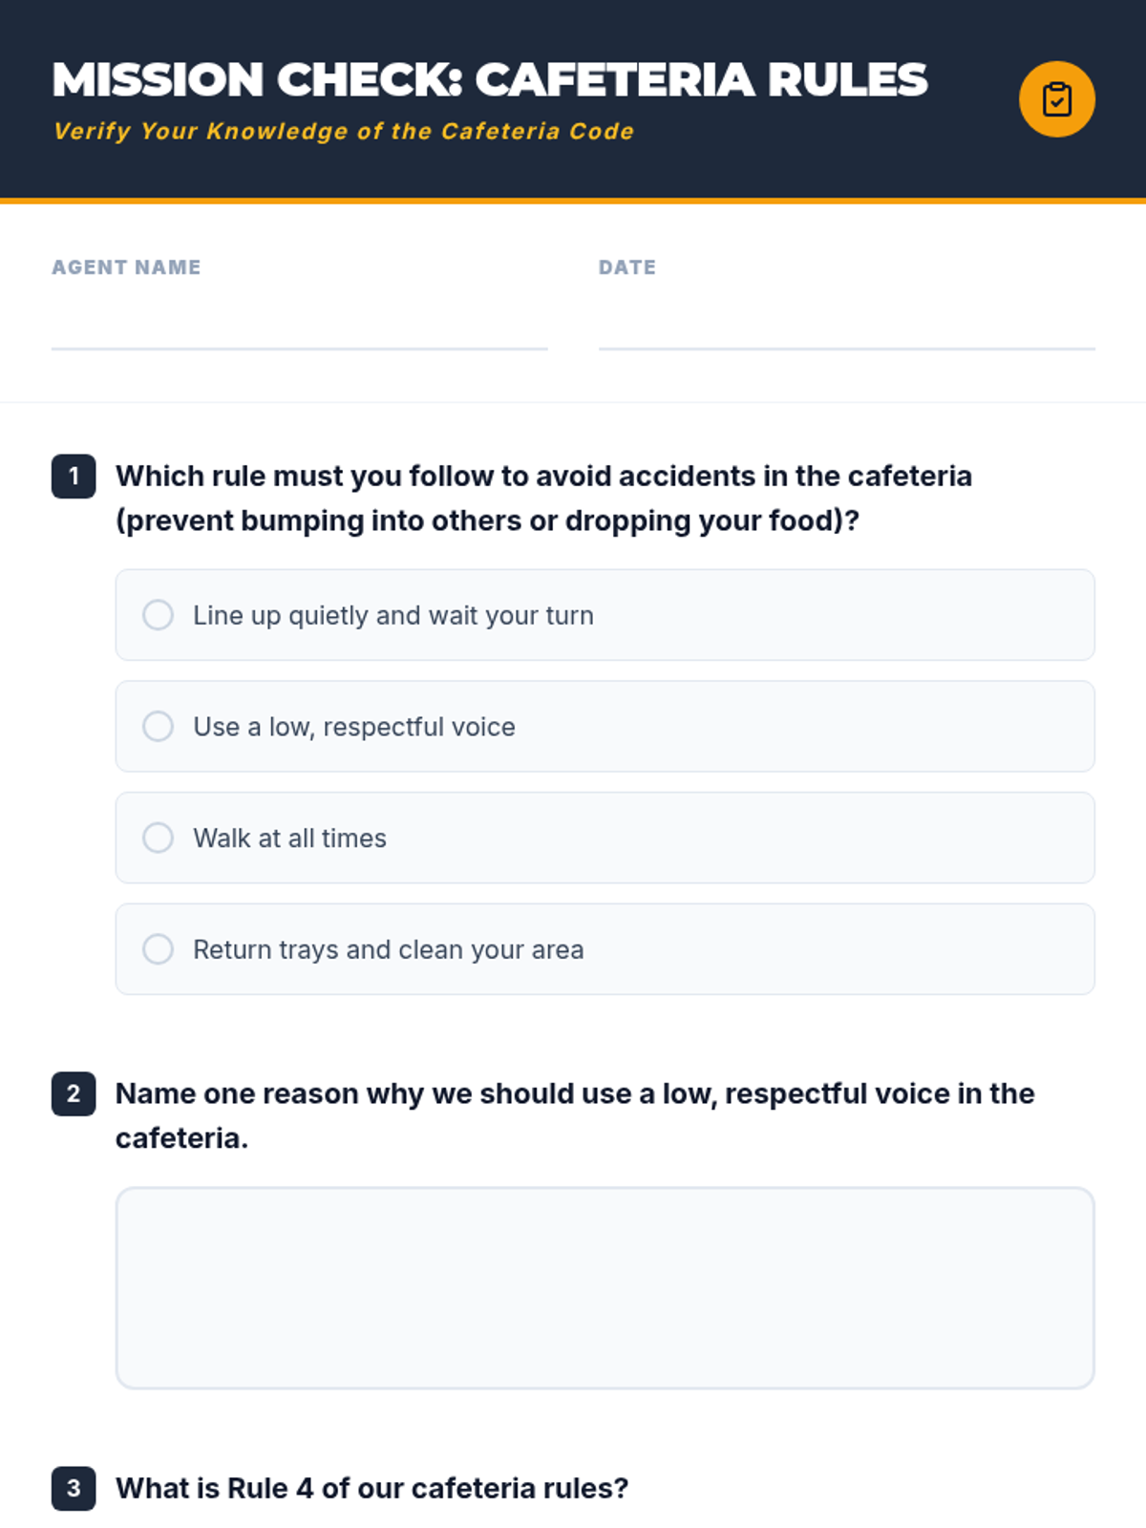Click the question 3 number badge
Screen dimensions: 1146x1528
(74, 1488)
